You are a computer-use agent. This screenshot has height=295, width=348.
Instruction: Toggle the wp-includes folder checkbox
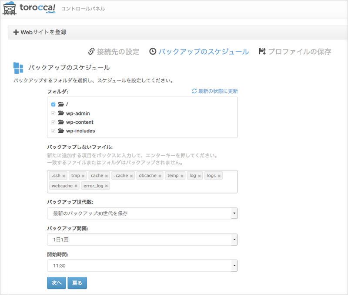pyautogui.click(x=53, y=131)
